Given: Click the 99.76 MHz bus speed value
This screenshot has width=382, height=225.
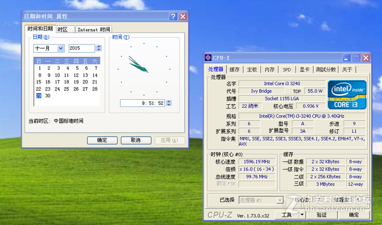Looking at the screenshot, I should [257, 177].
